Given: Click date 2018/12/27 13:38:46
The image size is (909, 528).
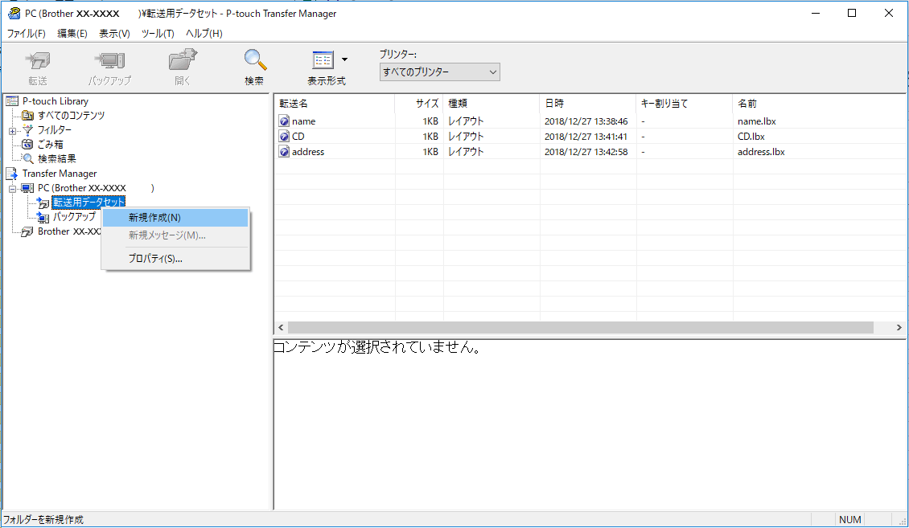Looking at the screenshot, I should [x=586, y=121].
